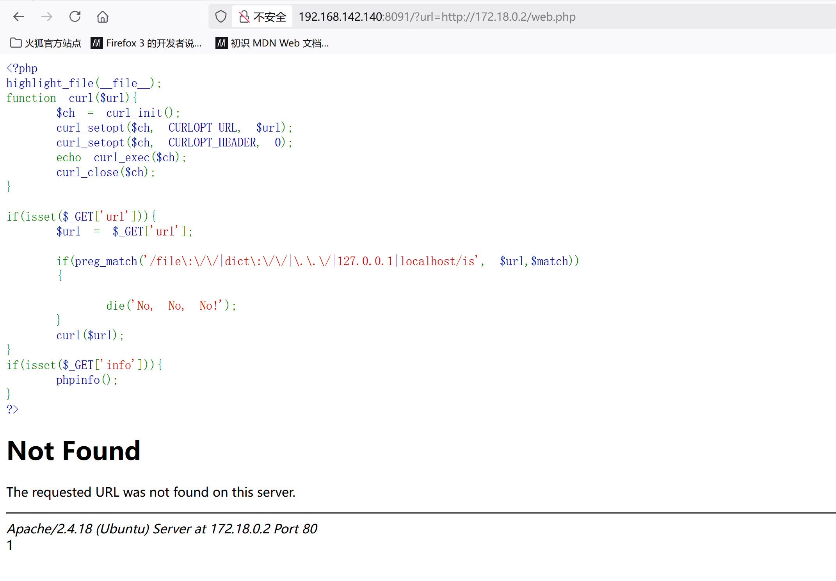Reload the current page
The width and height of the screenshot is (836, 581).
click(x=75, y=17)
